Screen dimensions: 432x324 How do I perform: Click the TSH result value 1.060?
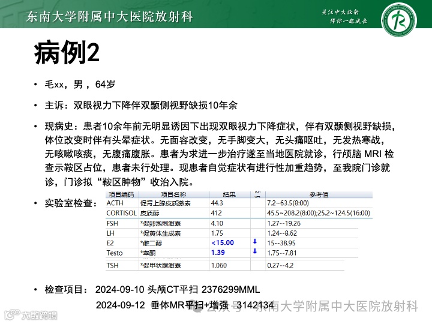pyautogui.click(x=219, y=265)
